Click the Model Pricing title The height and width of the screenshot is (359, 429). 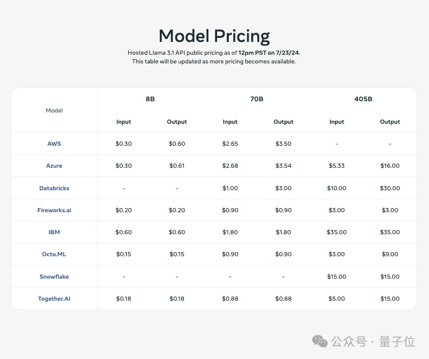(214, 36)
